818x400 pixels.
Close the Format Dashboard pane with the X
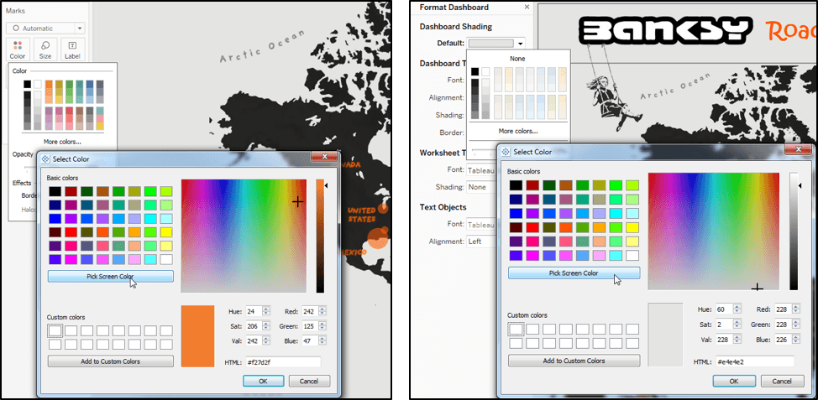527,7
